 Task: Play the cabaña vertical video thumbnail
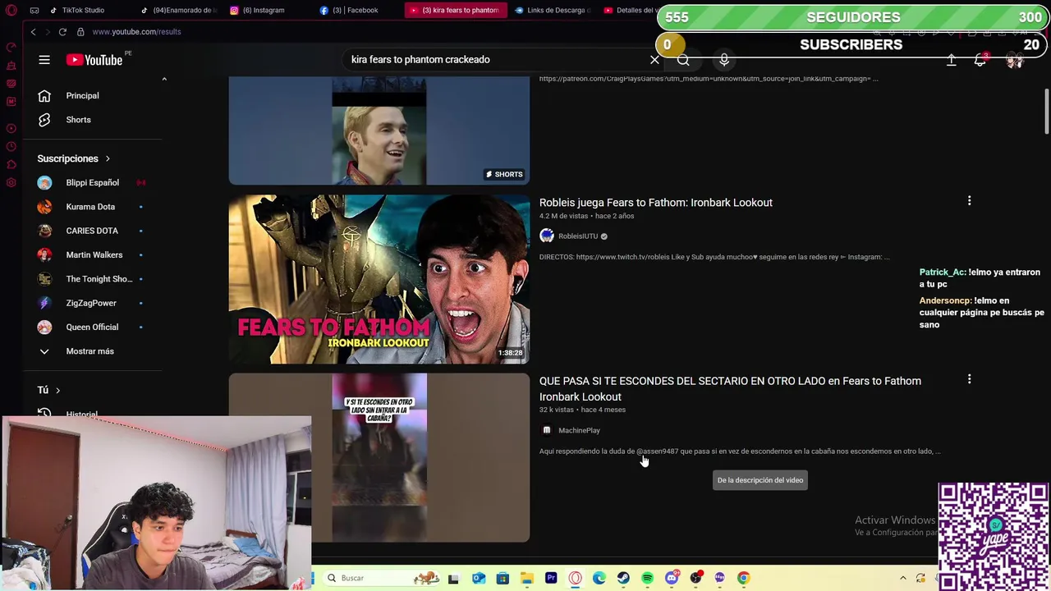(x=379, y=458)
